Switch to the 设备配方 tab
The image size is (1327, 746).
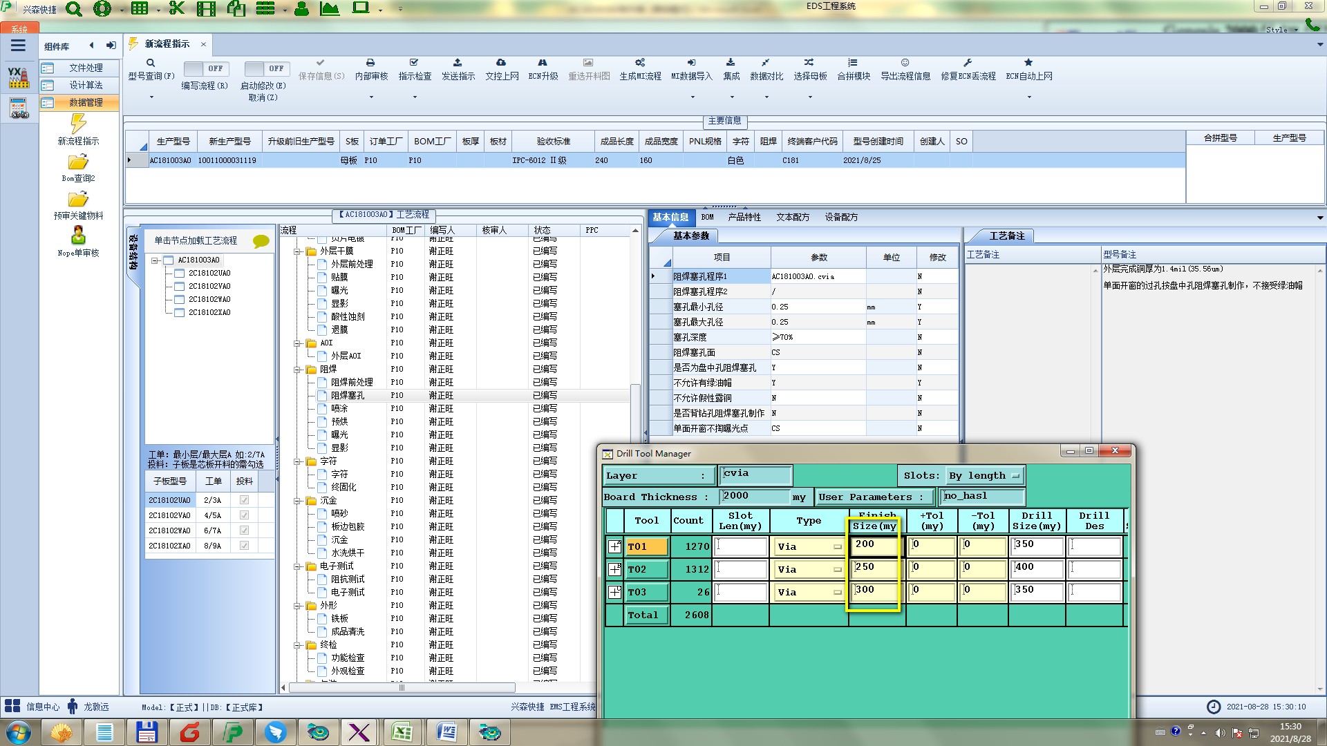840,217
